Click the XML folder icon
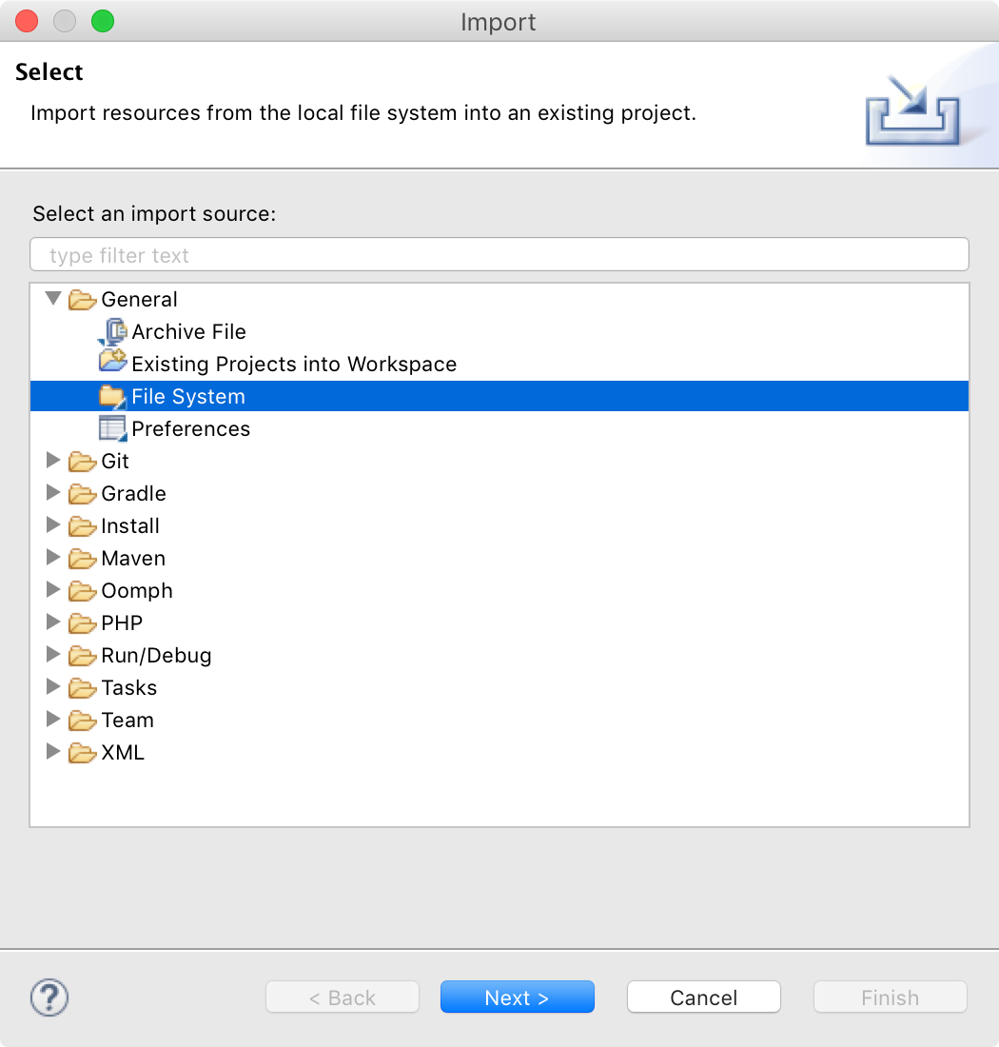This screenshot has width=999, height=1047. 83,753
